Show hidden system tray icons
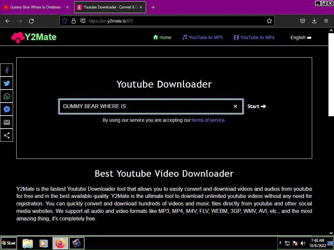This screenshot has width=334, height=250. point(280,243)
